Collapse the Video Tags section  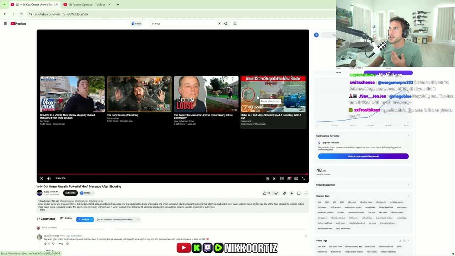click(x=408, y=241)
